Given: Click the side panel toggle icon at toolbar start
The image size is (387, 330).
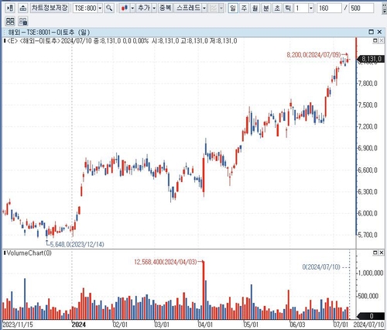Looking at the screenshot, I should [x=10, y=9].
